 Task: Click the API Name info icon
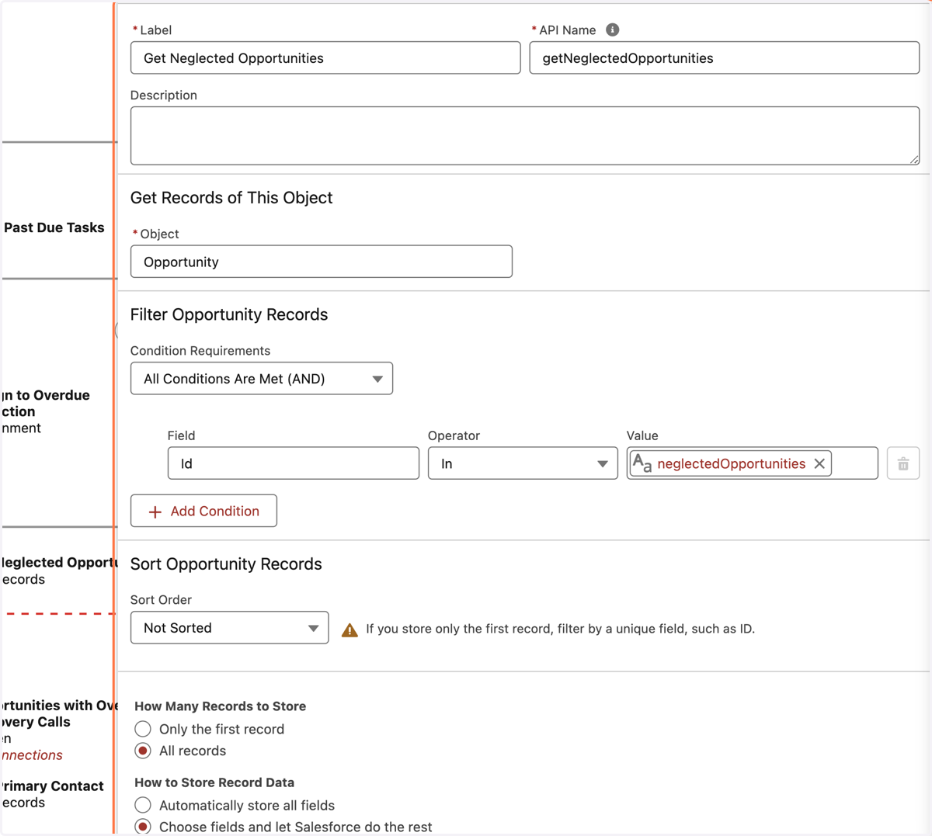(612, 29)
